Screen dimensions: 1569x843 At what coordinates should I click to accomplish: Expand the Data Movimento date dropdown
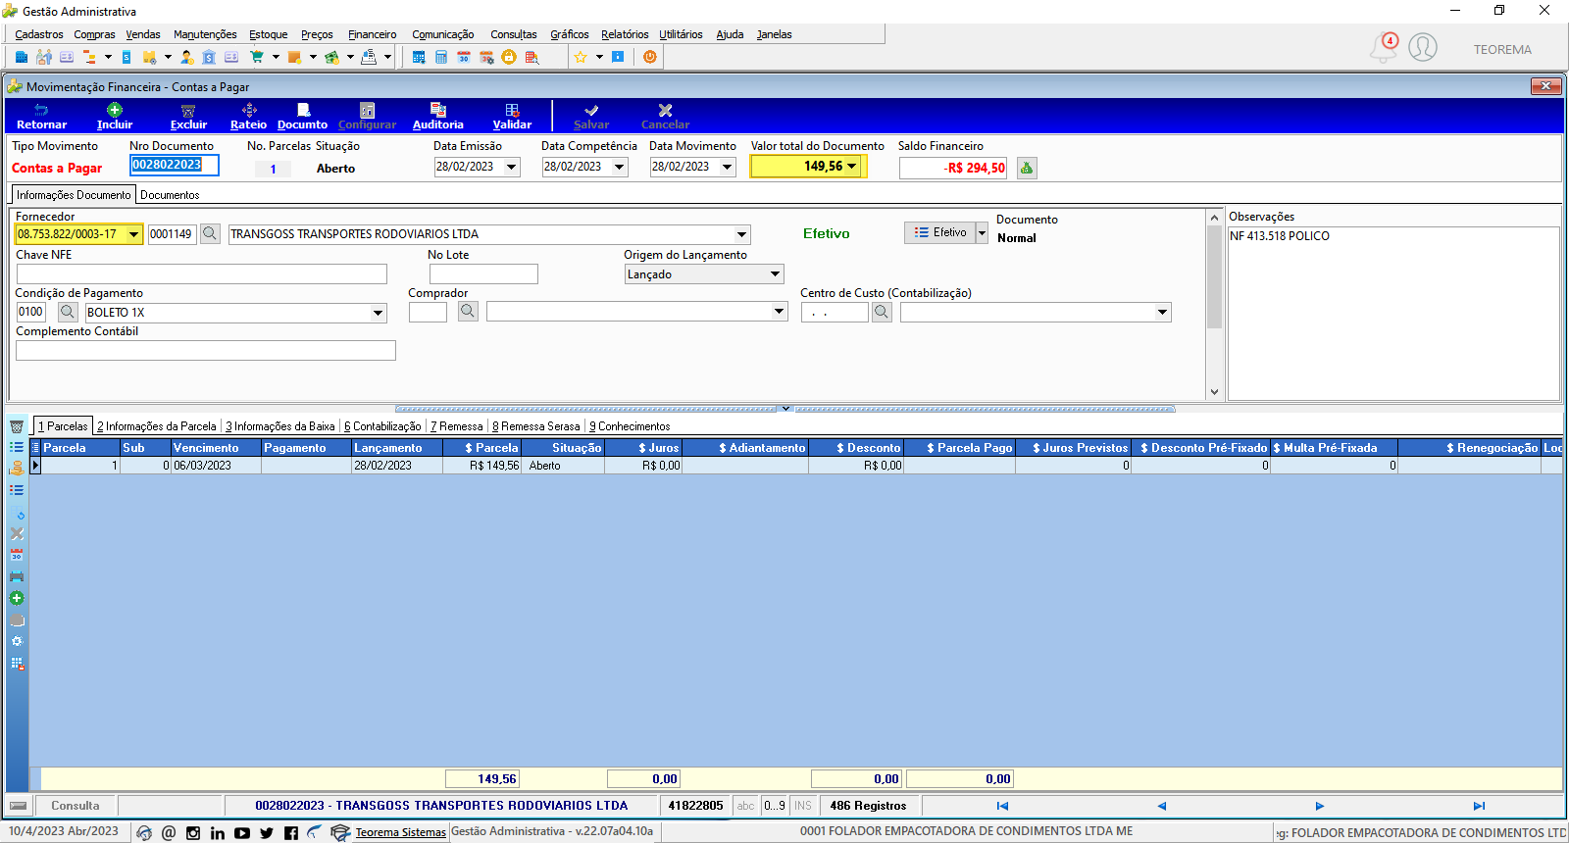(x=728, y=167)
